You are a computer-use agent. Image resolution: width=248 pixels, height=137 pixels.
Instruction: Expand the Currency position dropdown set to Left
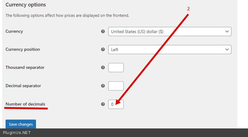pyautogui.click(x=170, y=50)
